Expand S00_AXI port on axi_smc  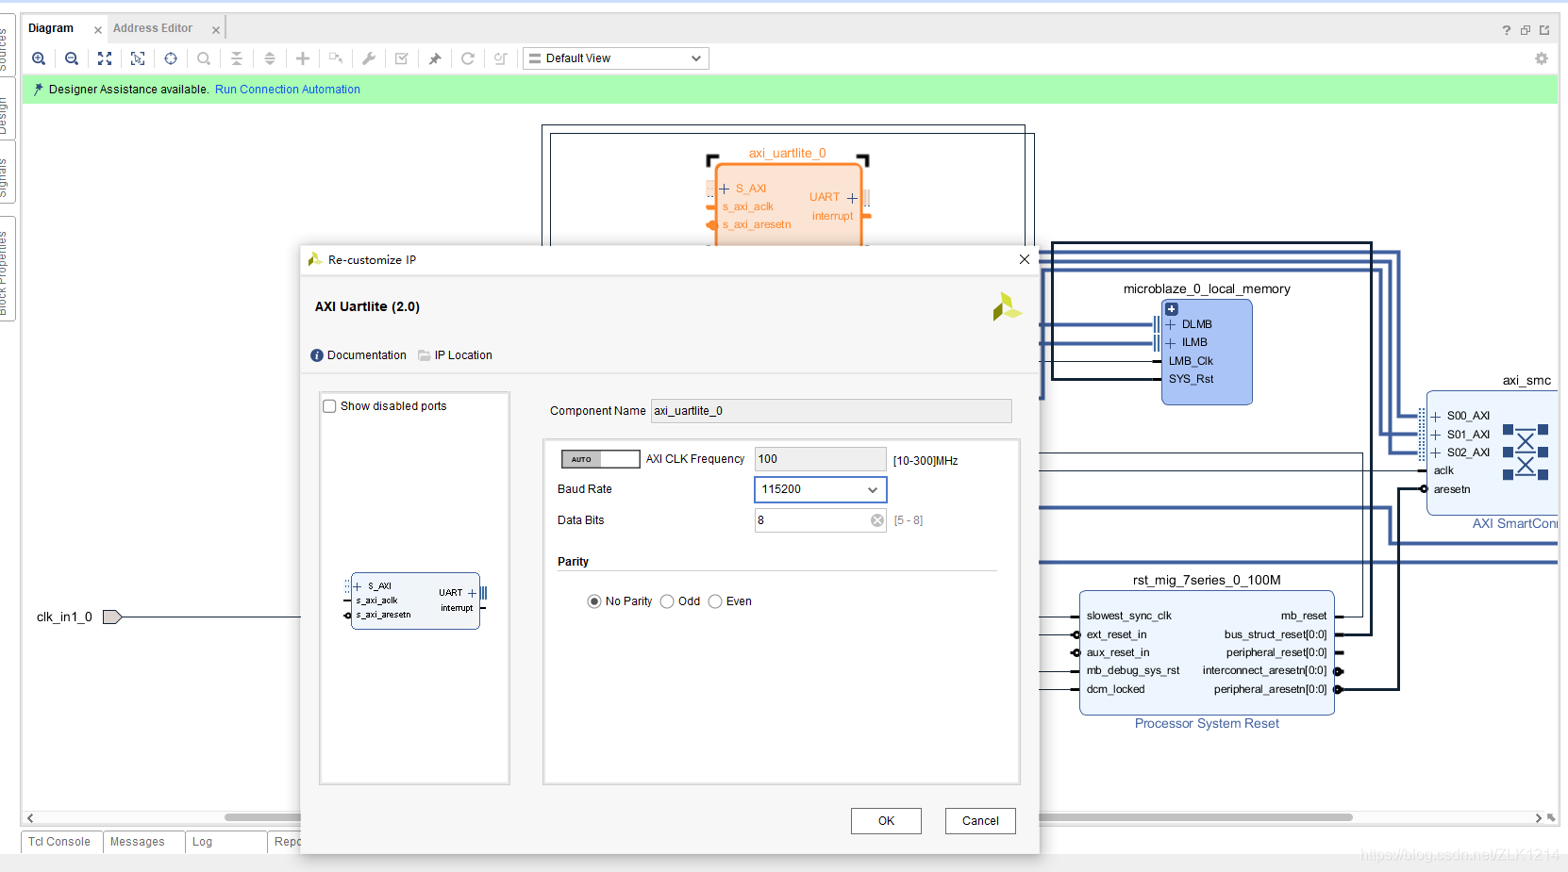[x=1436, y=416]
